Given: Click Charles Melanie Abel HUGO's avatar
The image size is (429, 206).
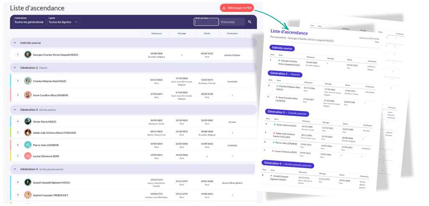Looking at the screenshot, I should [x=28, y=81].
